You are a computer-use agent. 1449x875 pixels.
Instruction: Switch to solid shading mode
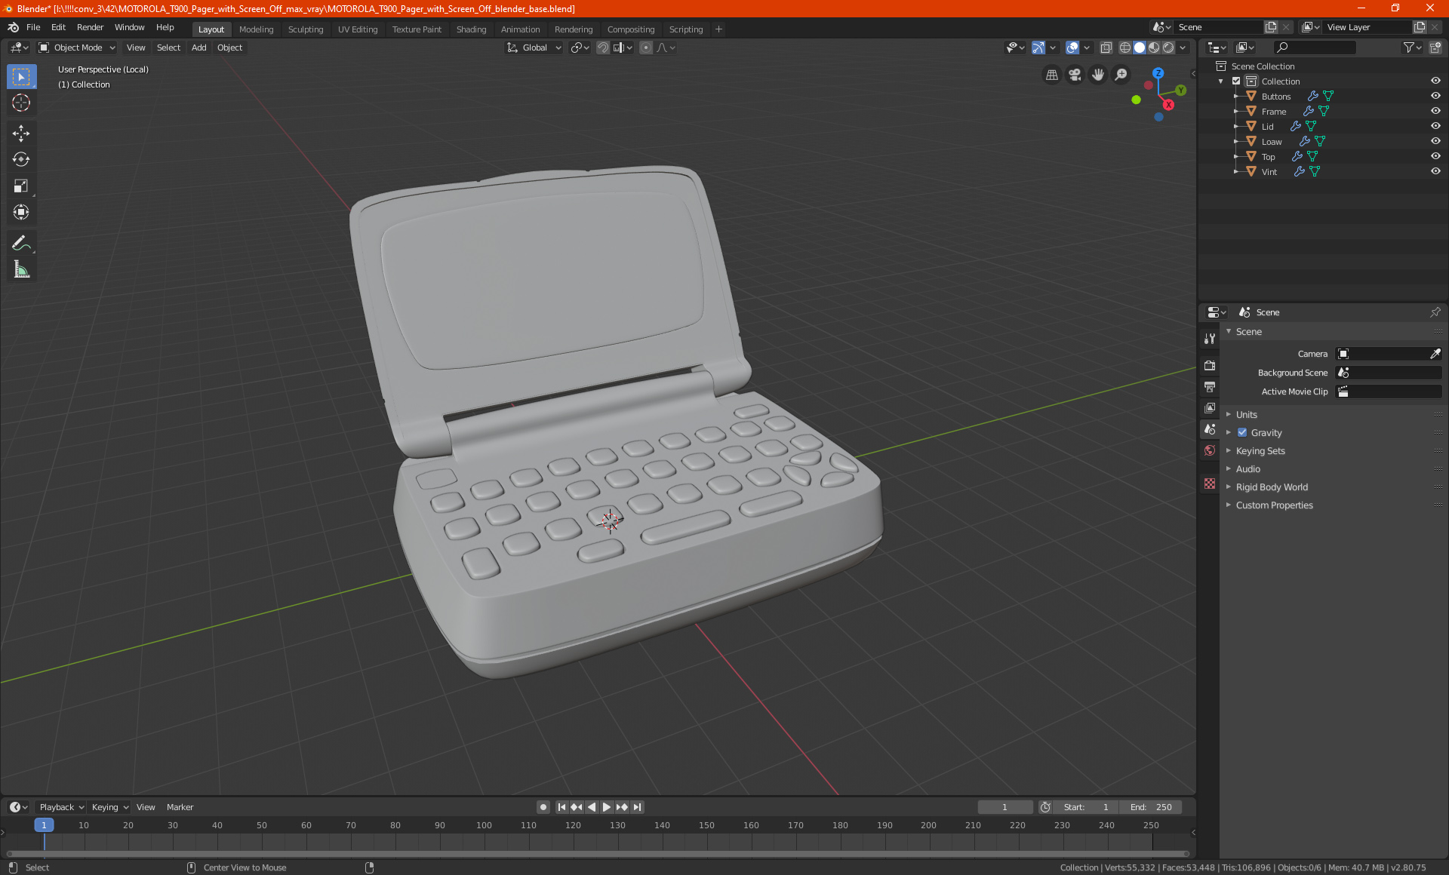[x=1140, y=48]
